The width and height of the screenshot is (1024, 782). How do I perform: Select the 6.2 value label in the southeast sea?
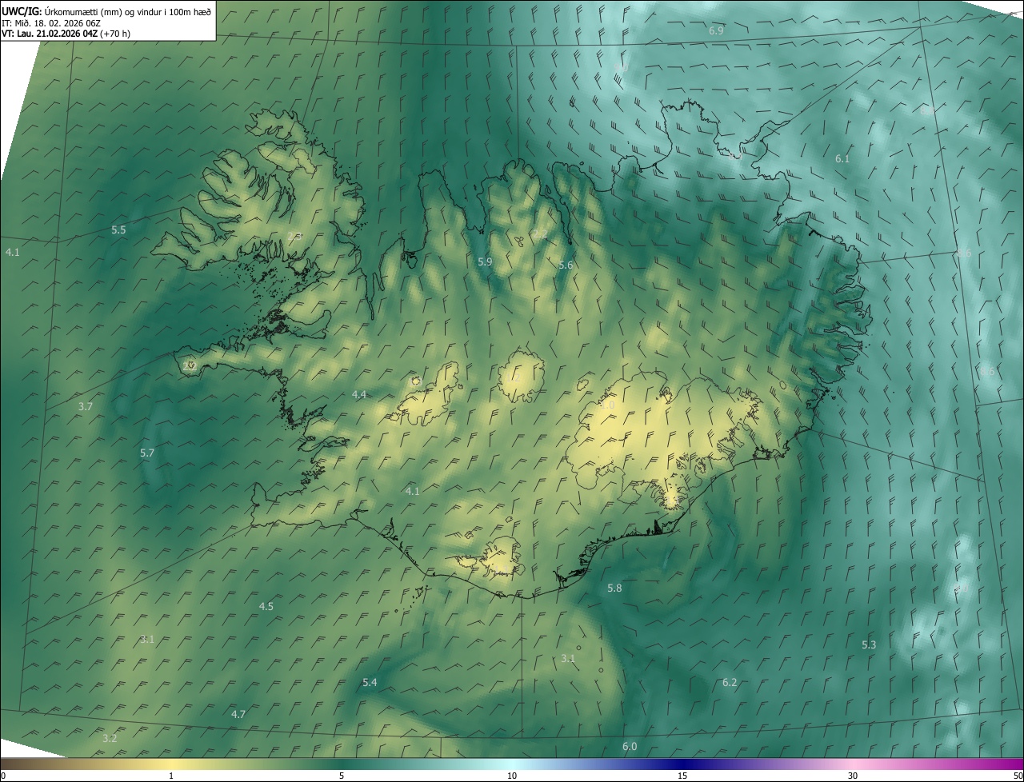point(730,683)
